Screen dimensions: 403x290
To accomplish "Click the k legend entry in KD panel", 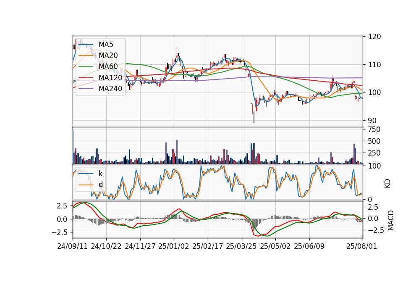I will (100, 174).
